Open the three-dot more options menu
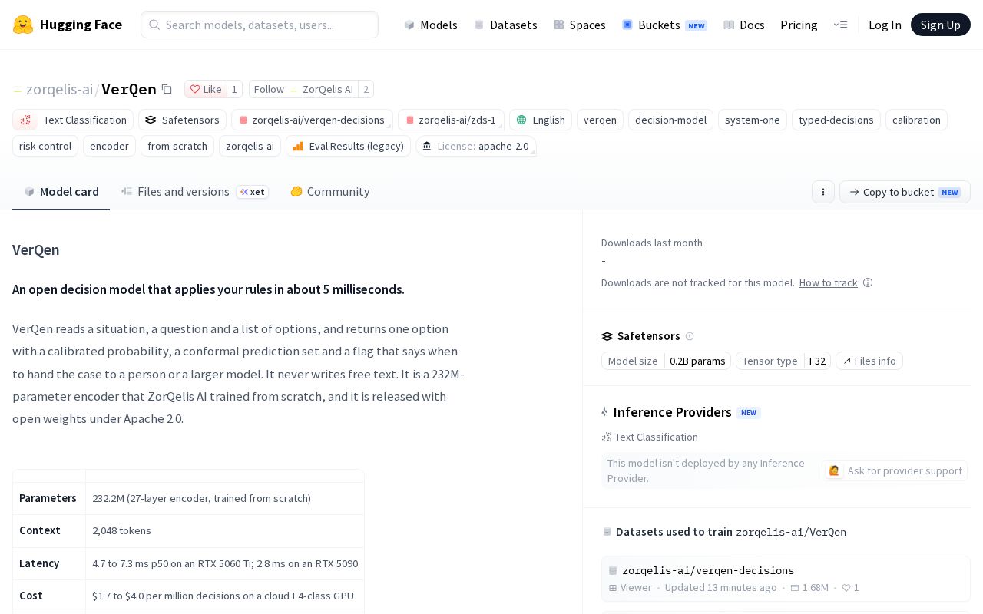This screenshot has width=983, height=614. 823,192
